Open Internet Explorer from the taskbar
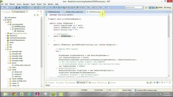 [29, 94]
